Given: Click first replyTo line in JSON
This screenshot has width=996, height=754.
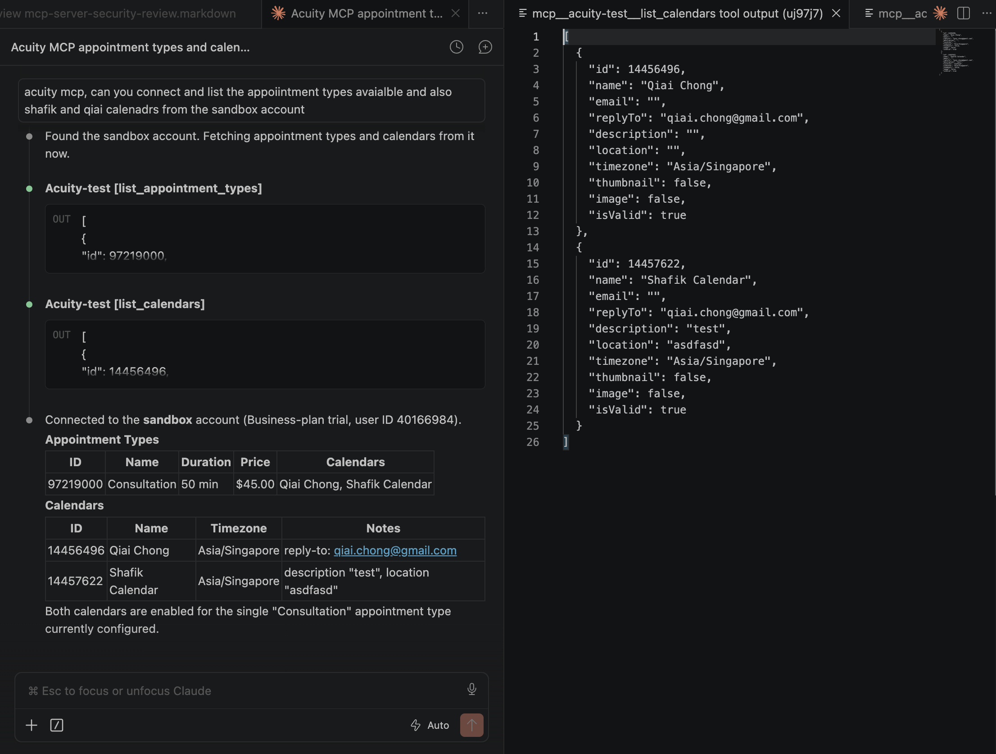Looking at the screenshot, I should point(699,118).
